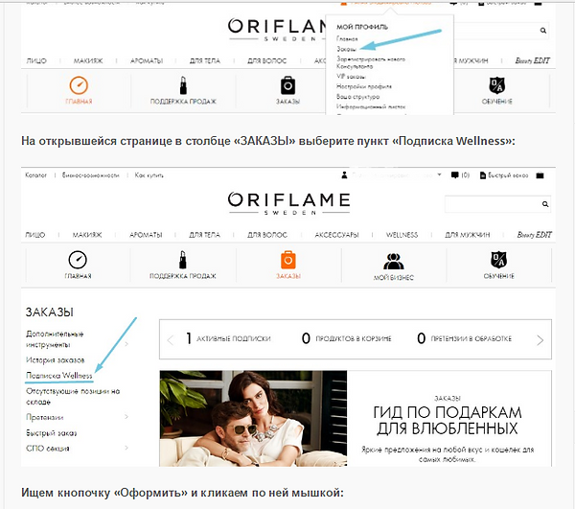575x509 pixels.
Task: Open the chat messages icon showing (0)
Action: pyautogui.click(x=454, y=175)
